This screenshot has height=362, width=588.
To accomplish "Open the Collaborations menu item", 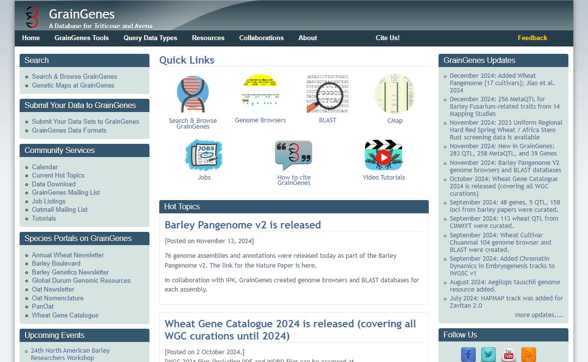I will click(x=261, y=38).
